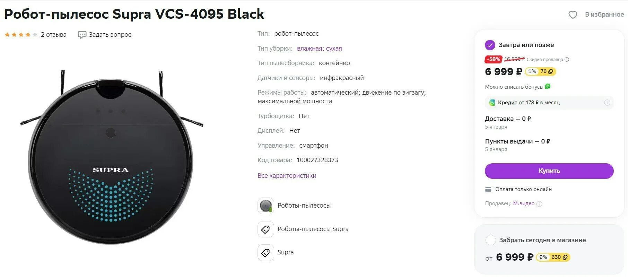Expand Все характеристики specifications list
The image size is (628, 279).
click(287, 176)
